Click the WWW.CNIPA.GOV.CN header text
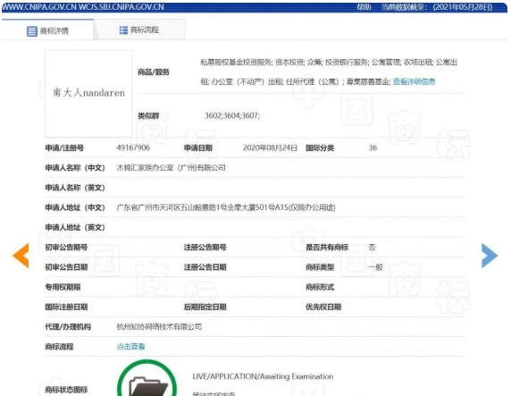 39,7
